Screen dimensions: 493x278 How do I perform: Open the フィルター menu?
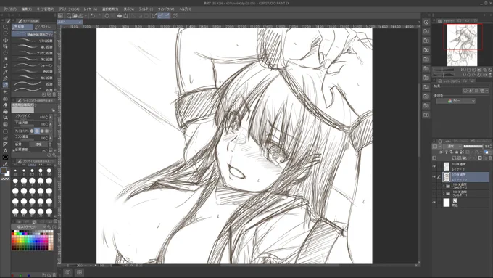[146, 9]
